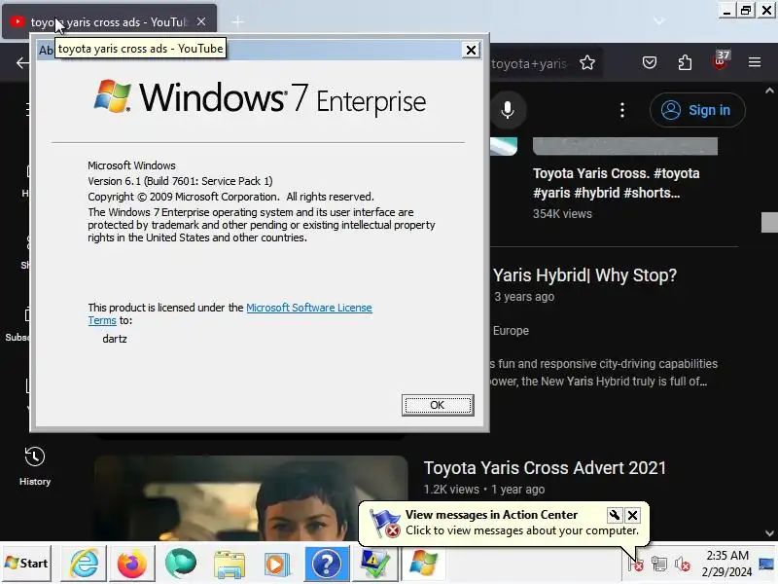Open the Toyota Yaris Cross shorts video title

617,183
